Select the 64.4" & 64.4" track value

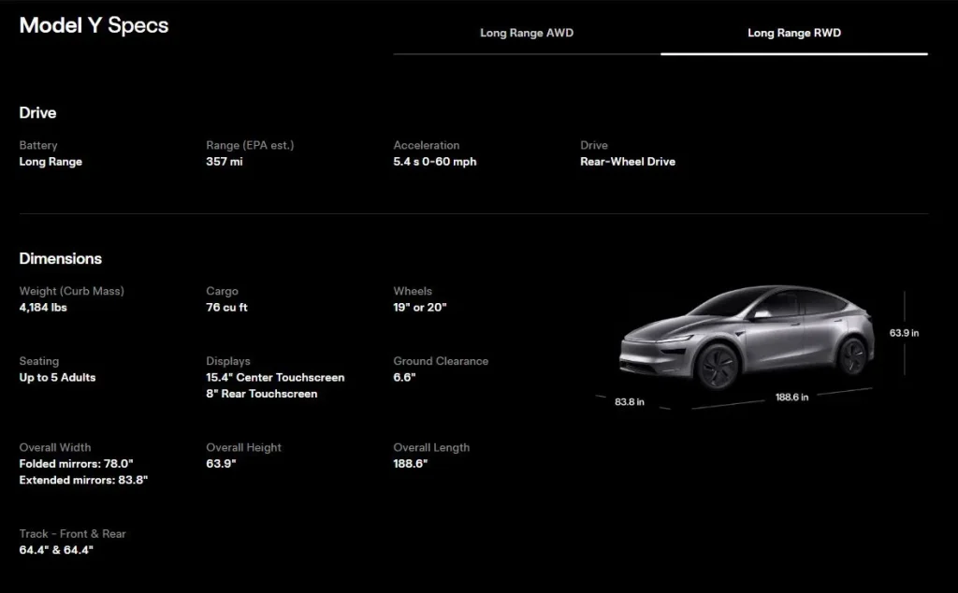click(x=56, y=550)
